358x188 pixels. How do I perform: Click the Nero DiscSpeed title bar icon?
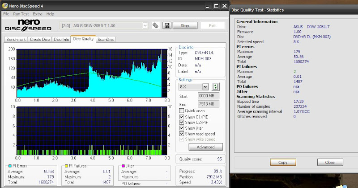coord(5,6)
